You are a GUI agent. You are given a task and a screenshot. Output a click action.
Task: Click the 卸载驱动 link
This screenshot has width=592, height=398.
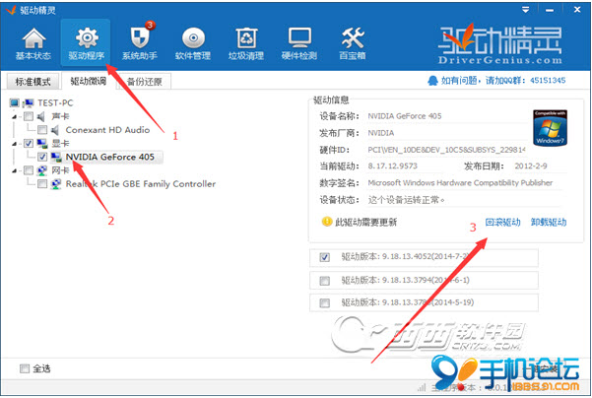point(549,222)
